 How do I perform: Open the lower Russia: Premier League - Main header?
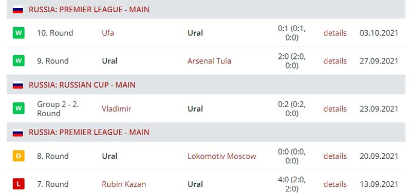coord(89,133)
